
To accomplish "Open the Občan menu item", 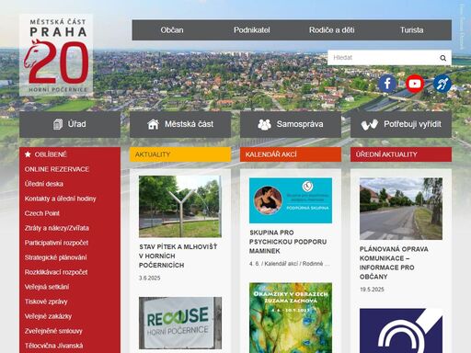I will tap(172, 30).
